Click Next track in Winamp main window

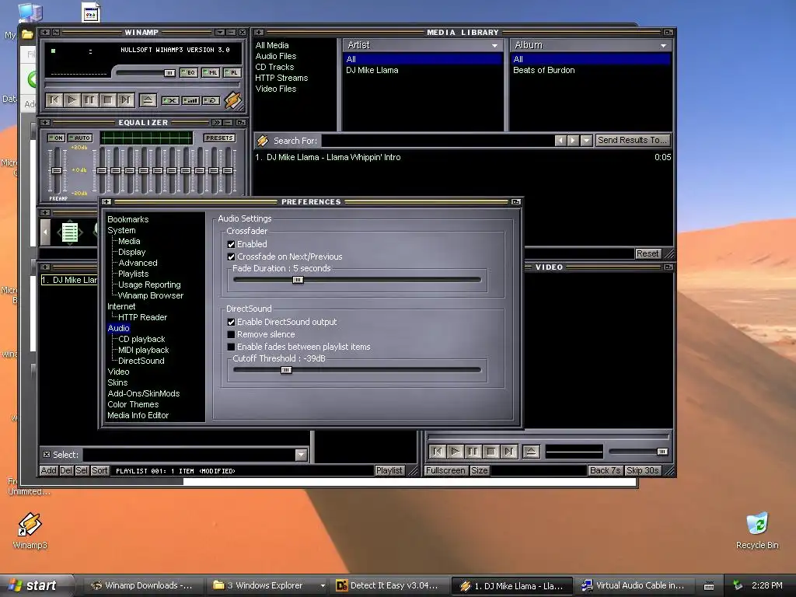tap(125, 100)
